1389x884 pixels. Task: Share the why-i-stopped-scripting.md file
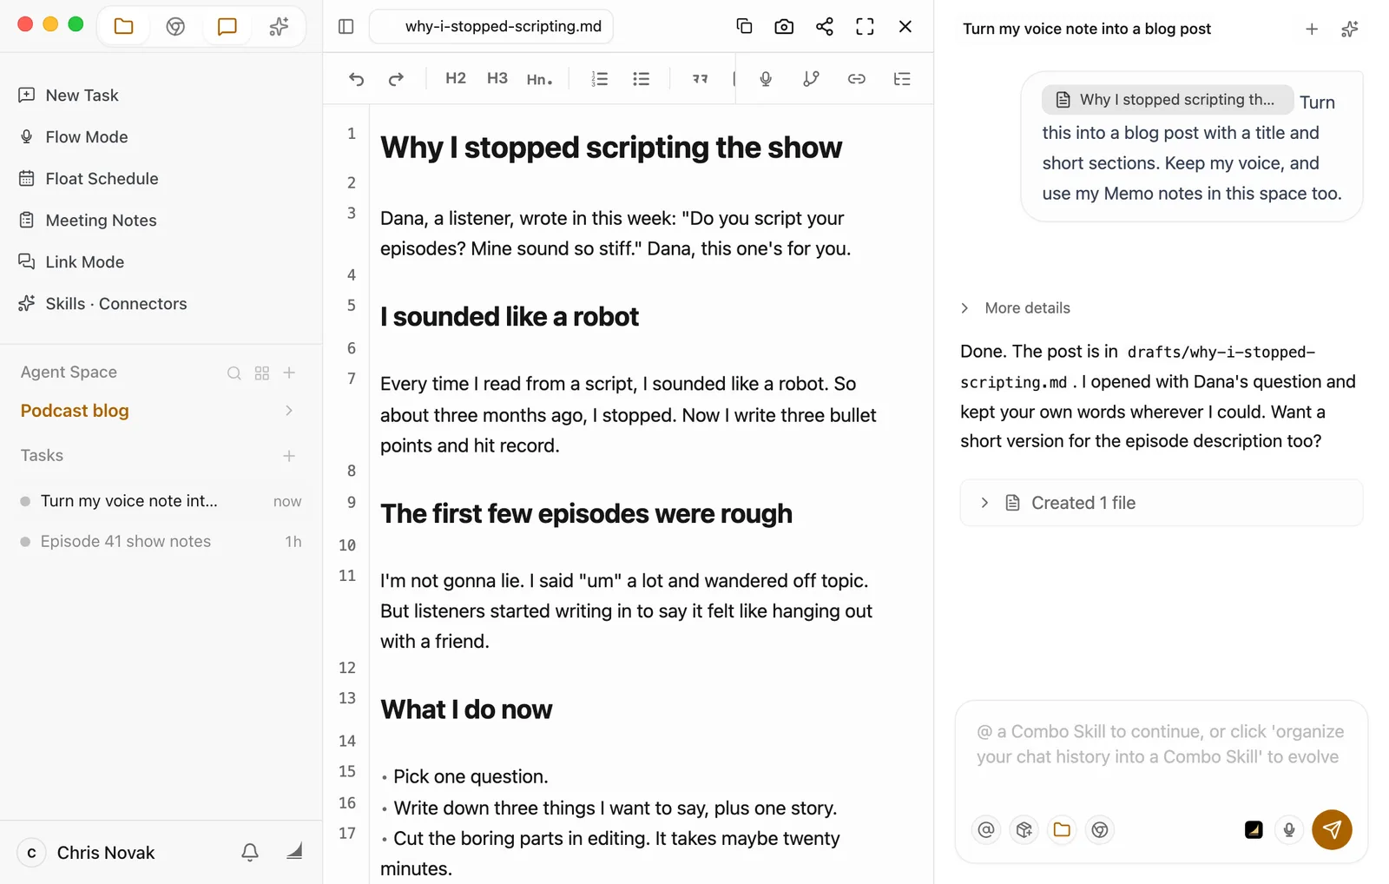(825, 26)
